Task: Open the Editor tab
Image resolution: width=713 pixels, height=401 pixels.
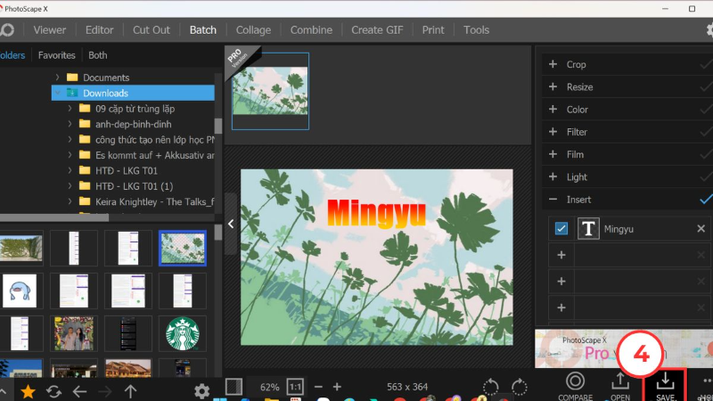Action: pyautogui.click(x=99, y=30)
